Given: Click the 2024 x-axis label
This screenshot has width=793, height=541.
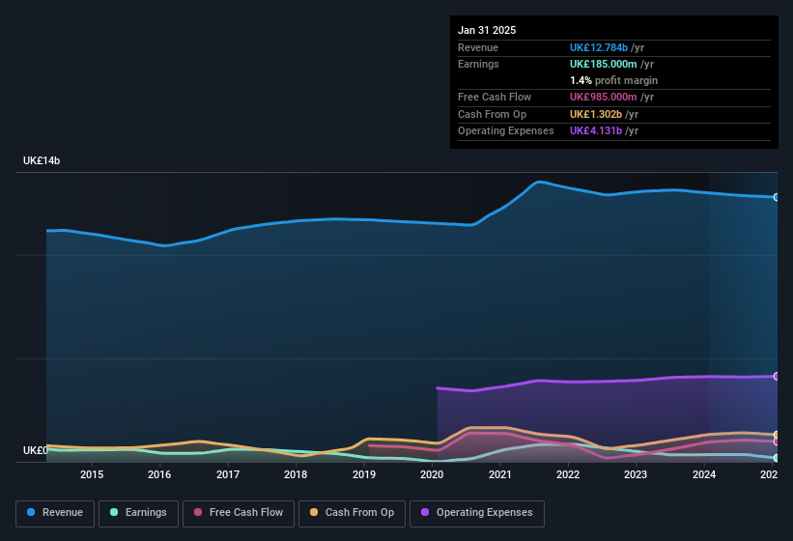Looking at the screenshot, I should pyautogui.click(x=703, y=474).
